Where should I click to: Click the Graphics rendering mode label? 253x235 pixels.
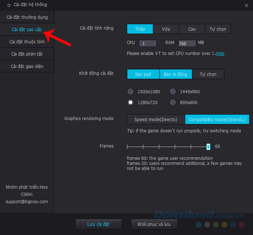[x=89, y=118]
